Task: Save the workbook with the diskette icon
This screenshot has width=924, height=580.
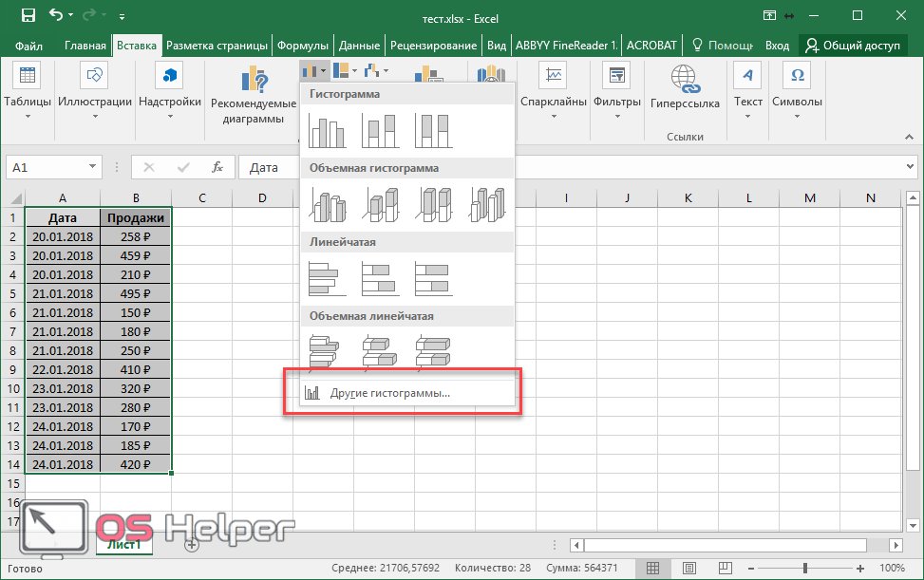Action: 28,16
